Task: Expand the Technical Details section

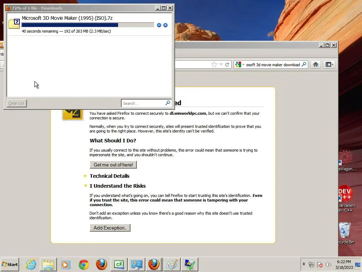Action: tap(110, 176)
